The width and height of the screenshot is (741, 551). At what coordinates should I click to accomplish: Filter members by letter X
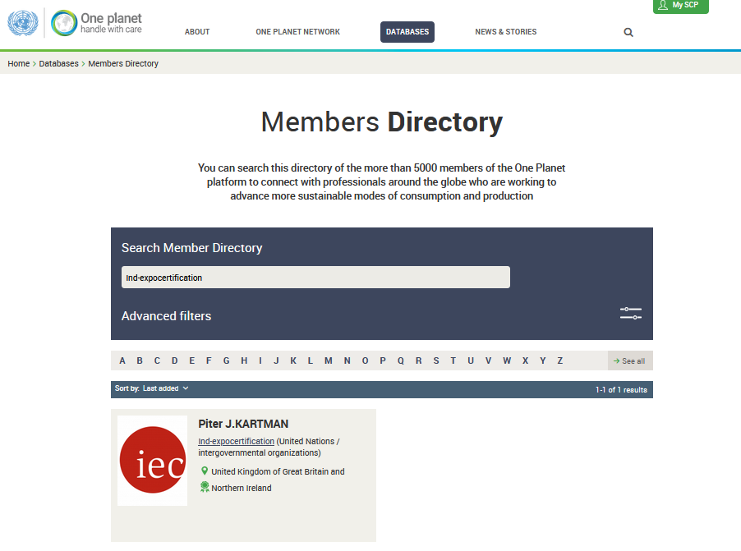coord(525,360)
